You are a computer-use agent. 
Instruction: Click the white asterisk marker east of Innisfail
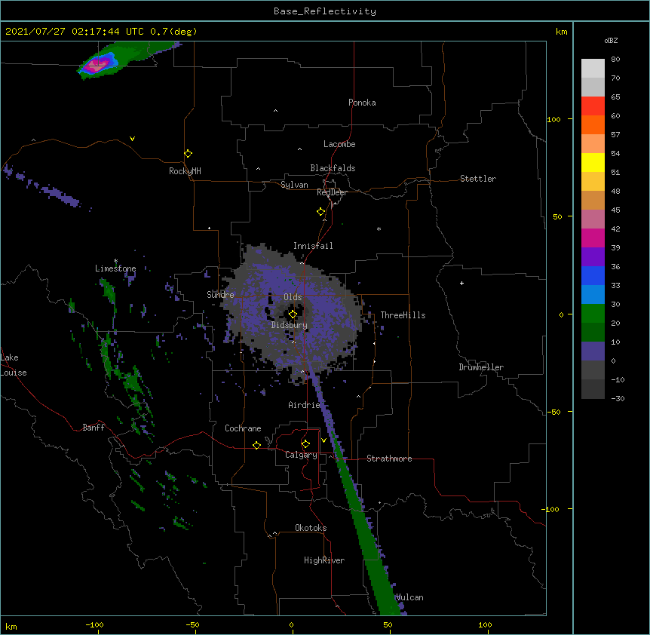tap(379, 229)
